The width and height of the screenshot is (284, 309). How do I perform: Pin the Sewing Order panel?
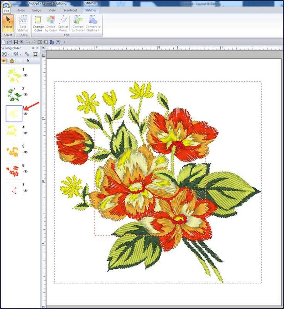(33, 48)
